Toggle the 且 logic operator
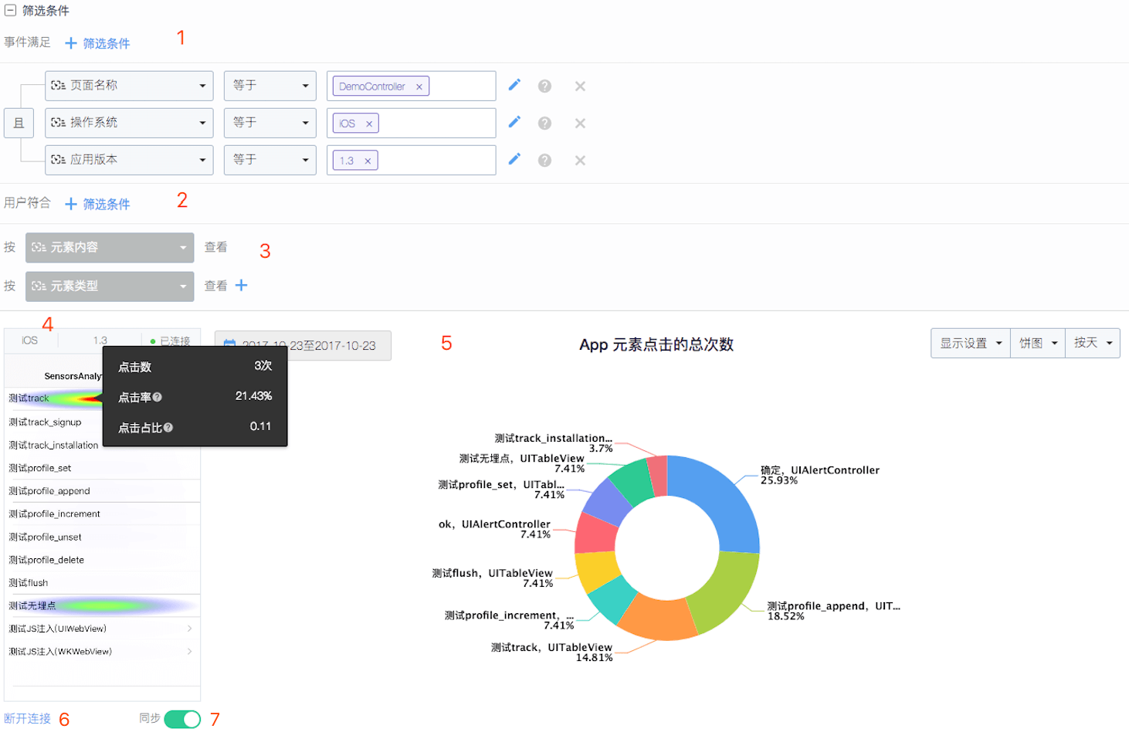Screen dimensions: 1129x739 19,123
